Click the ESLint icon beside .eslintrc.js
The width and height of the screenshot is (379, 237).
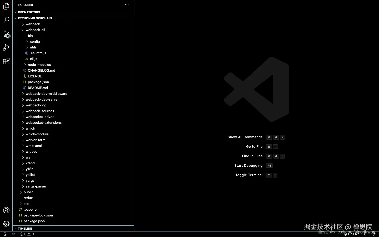click(27, 53)
